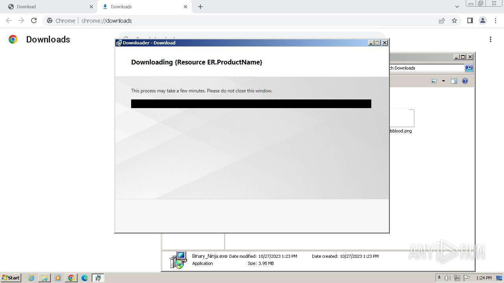The height and width of the screenshot is (283, 504).
Task: Share this page icon in address bar
Action: click(442, 20)
